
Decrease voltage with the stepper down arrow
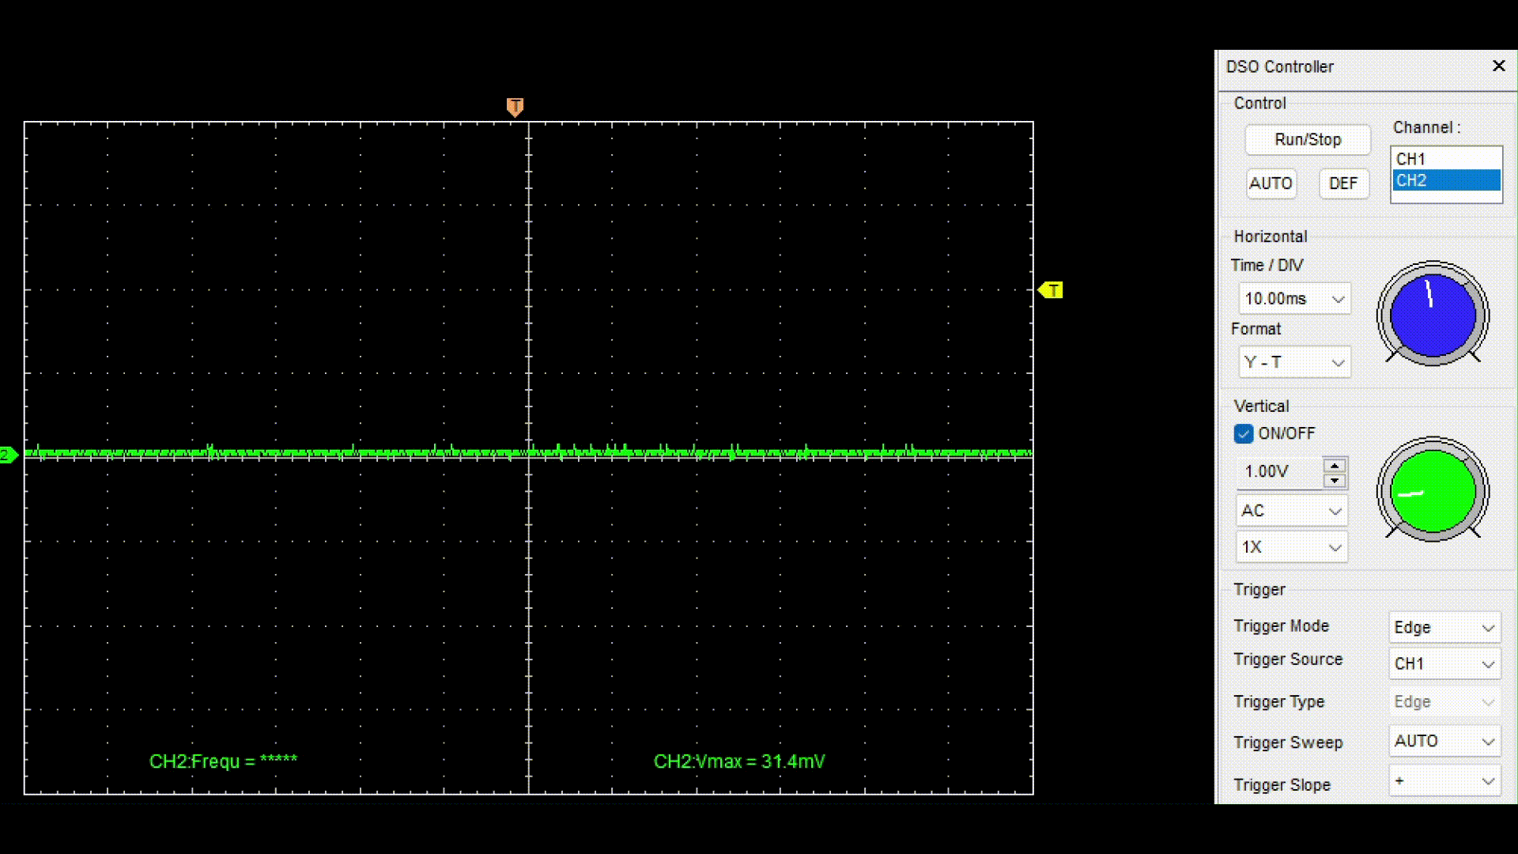[1335, 481]
